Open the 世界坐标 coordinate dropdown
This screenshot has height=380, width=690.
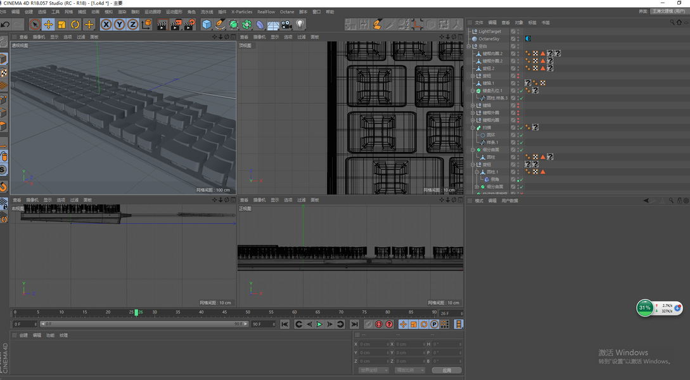point(373,370)
